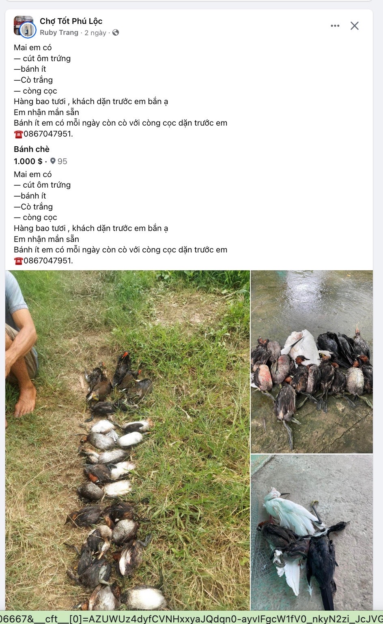Click the red telephone icon in the listing description

coord(18,261)
